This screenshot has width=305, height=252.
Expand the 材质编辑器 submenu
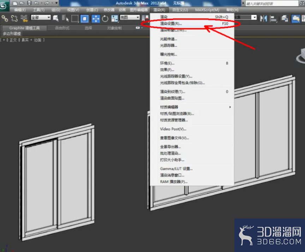click(192, 107)
